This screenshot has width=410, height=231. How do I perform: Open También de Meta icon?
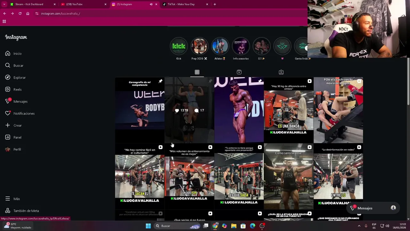click(8, 211)
